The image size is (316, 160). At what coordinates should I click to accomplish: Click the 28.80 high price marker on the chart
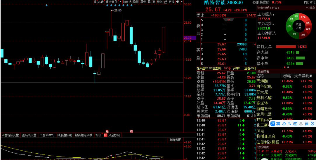tap(116, 10)
